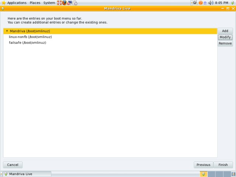This screenshot has height=177, width=236.
Task: Select the Mandriva (/boot/vmlinuz) boot entry
Action: click(110, 31)
